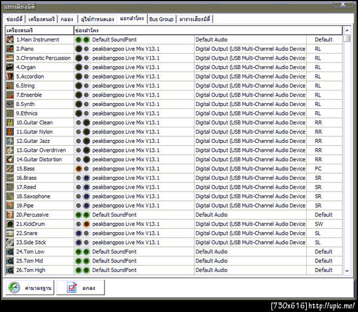Select the Guitar Overdriven icon
The image size is (358, 312).
[x=10, y=151]
